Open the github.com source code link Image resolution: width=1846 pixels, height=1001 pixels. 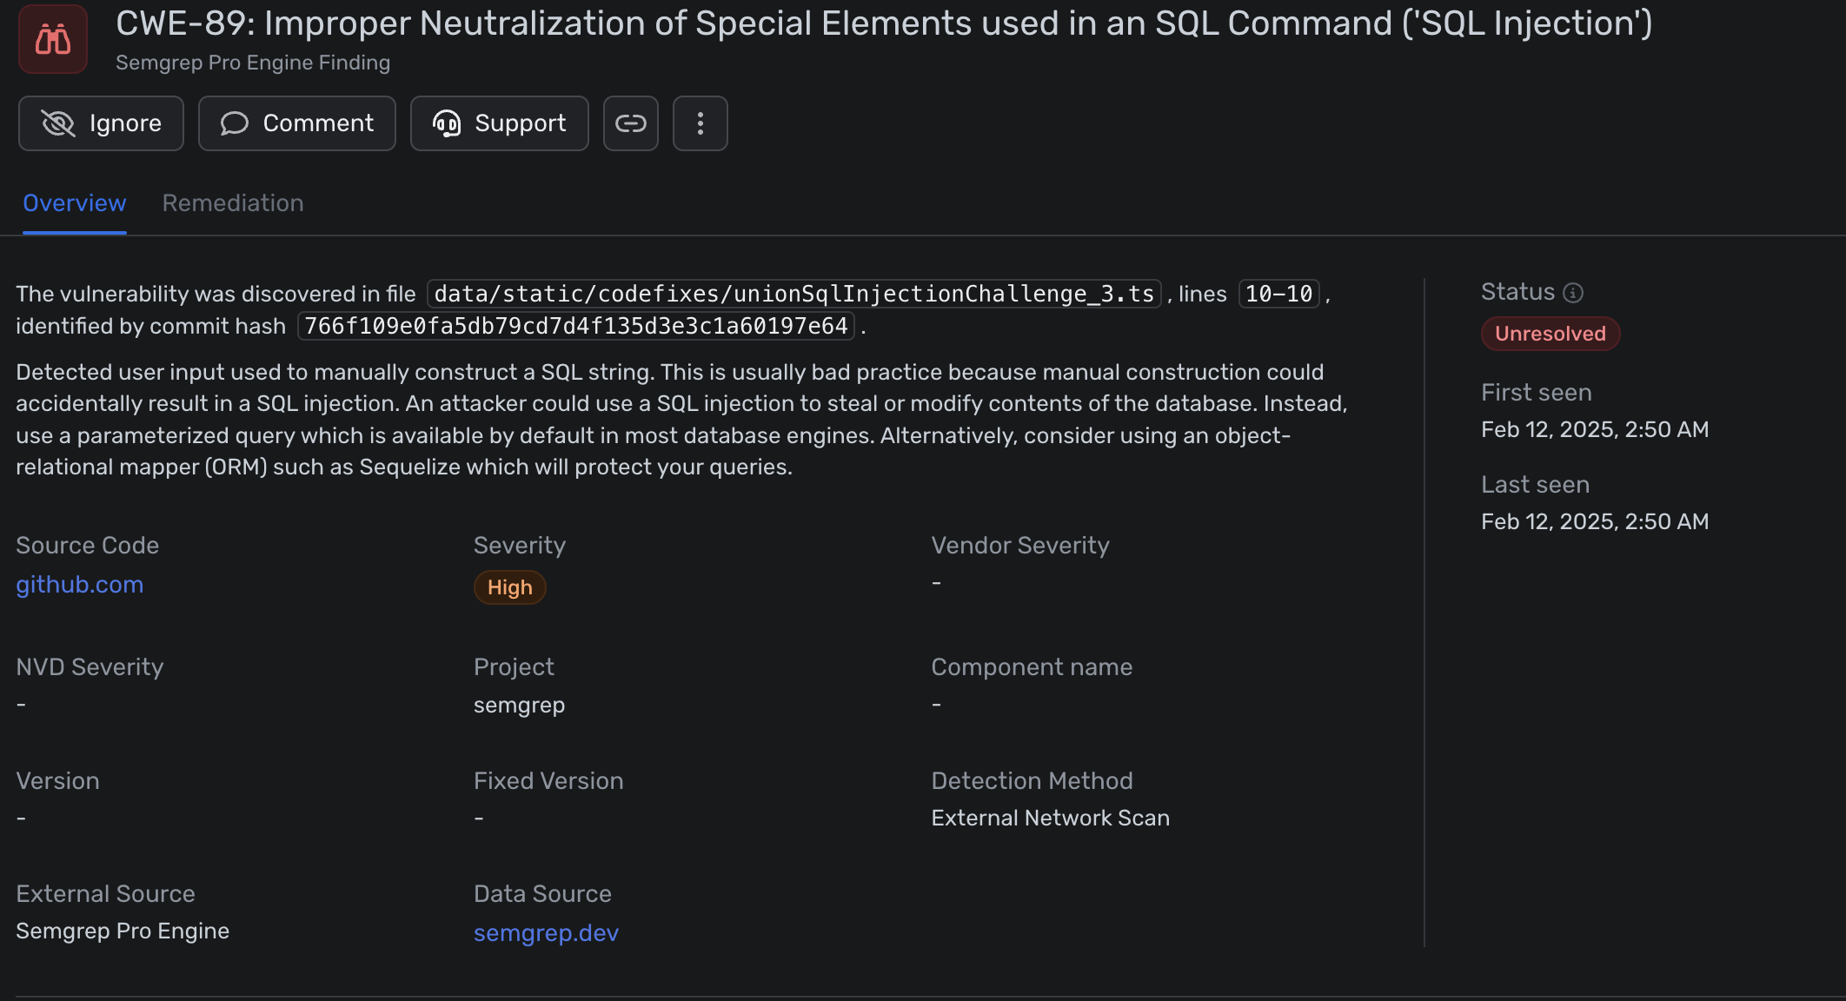point(80,585)
